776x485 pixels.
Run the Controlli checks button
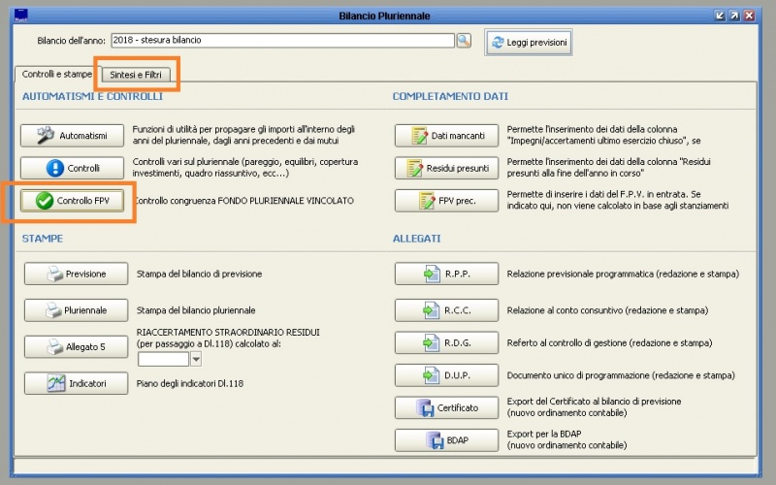72,168
